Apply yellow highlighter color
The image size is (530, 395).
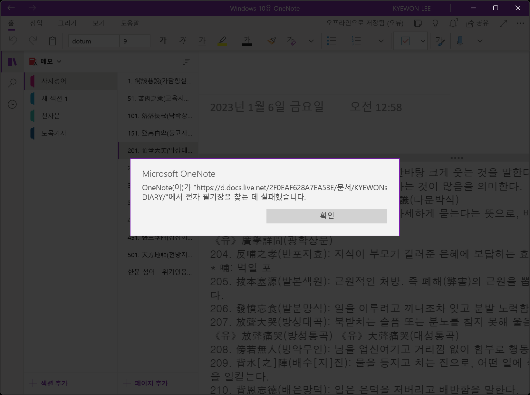coord(222,41)
